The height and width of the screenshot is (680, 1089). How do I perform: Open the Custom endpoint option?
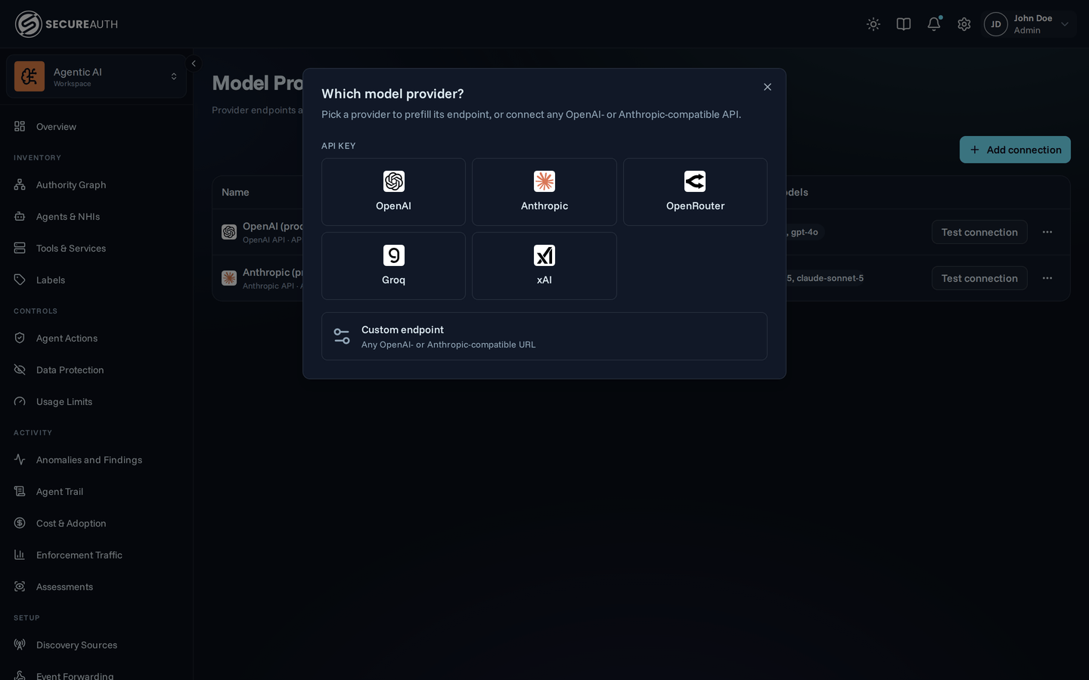pyautogui.click(x=544, y=336)
